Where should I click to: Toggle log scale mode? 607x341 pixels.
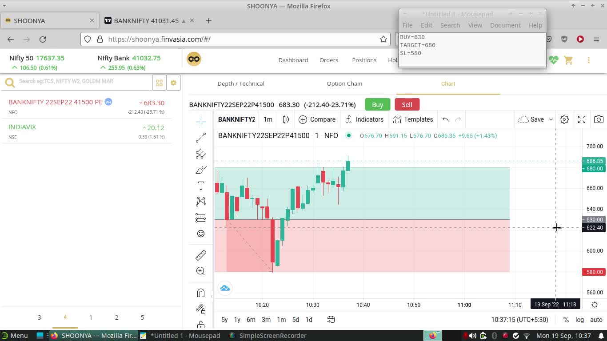(x=579, y=320)
